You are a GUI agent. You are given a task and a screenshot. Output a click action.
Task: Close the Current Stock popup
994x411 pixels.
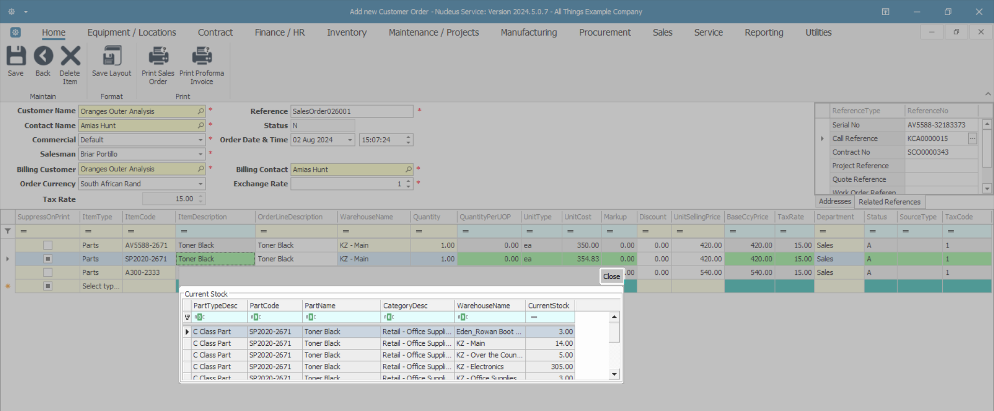[x=611, y=276]
